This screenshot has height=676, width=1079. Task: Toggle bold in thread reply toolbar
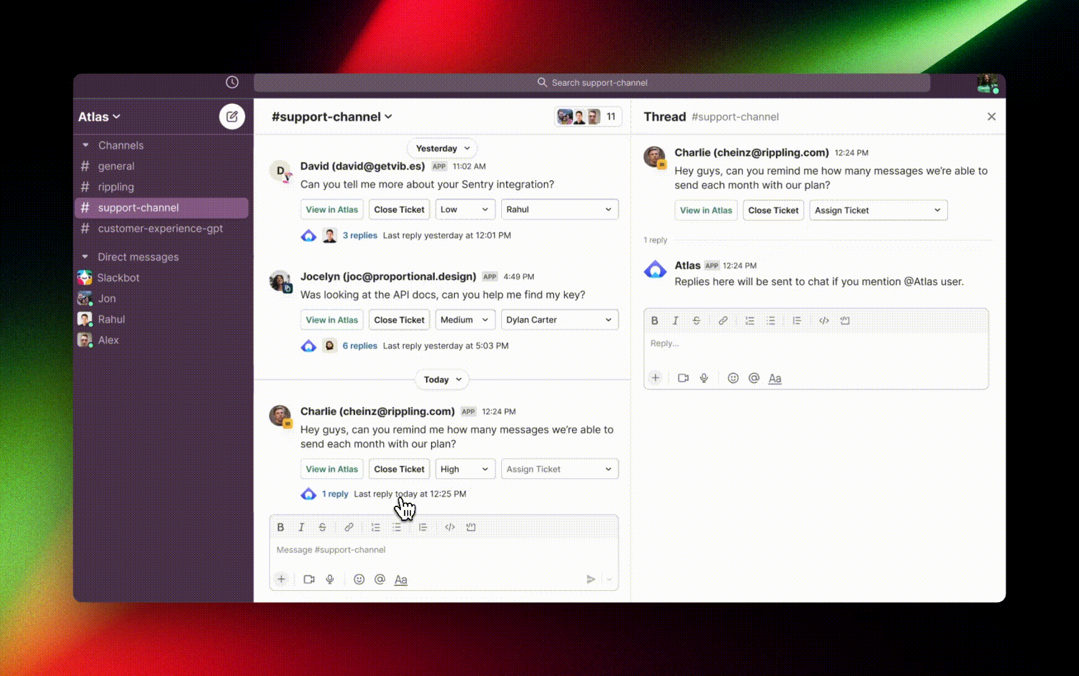coord(655,320)
